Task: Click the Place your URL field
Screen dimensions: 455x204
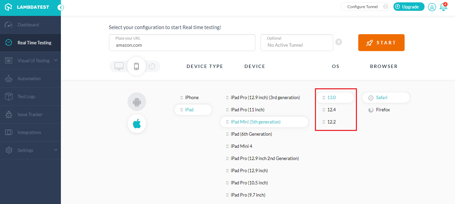Action: [x=182, y=43]
